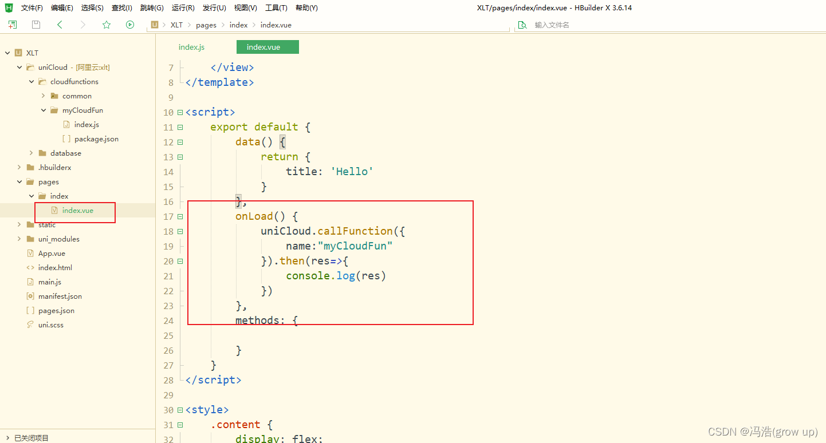
Task: Switch to the index.vue editor tab
Action: [268, 47]
